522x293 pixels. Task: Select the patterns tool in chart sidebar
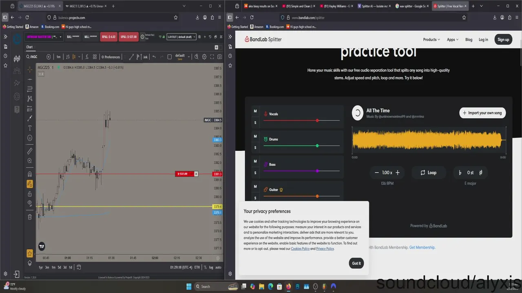[30, 99]
